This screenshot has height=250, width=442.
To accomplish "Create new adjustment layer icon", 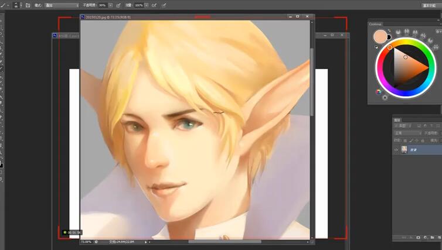I will tap(426, 238).
